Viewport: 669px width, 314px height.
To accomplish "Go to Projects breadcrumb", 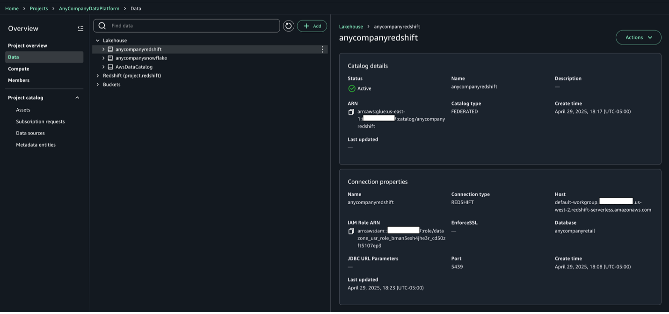I will 39,8.
